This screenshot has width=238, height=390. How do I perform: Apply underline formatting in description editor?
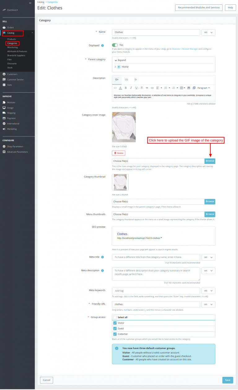136,88
